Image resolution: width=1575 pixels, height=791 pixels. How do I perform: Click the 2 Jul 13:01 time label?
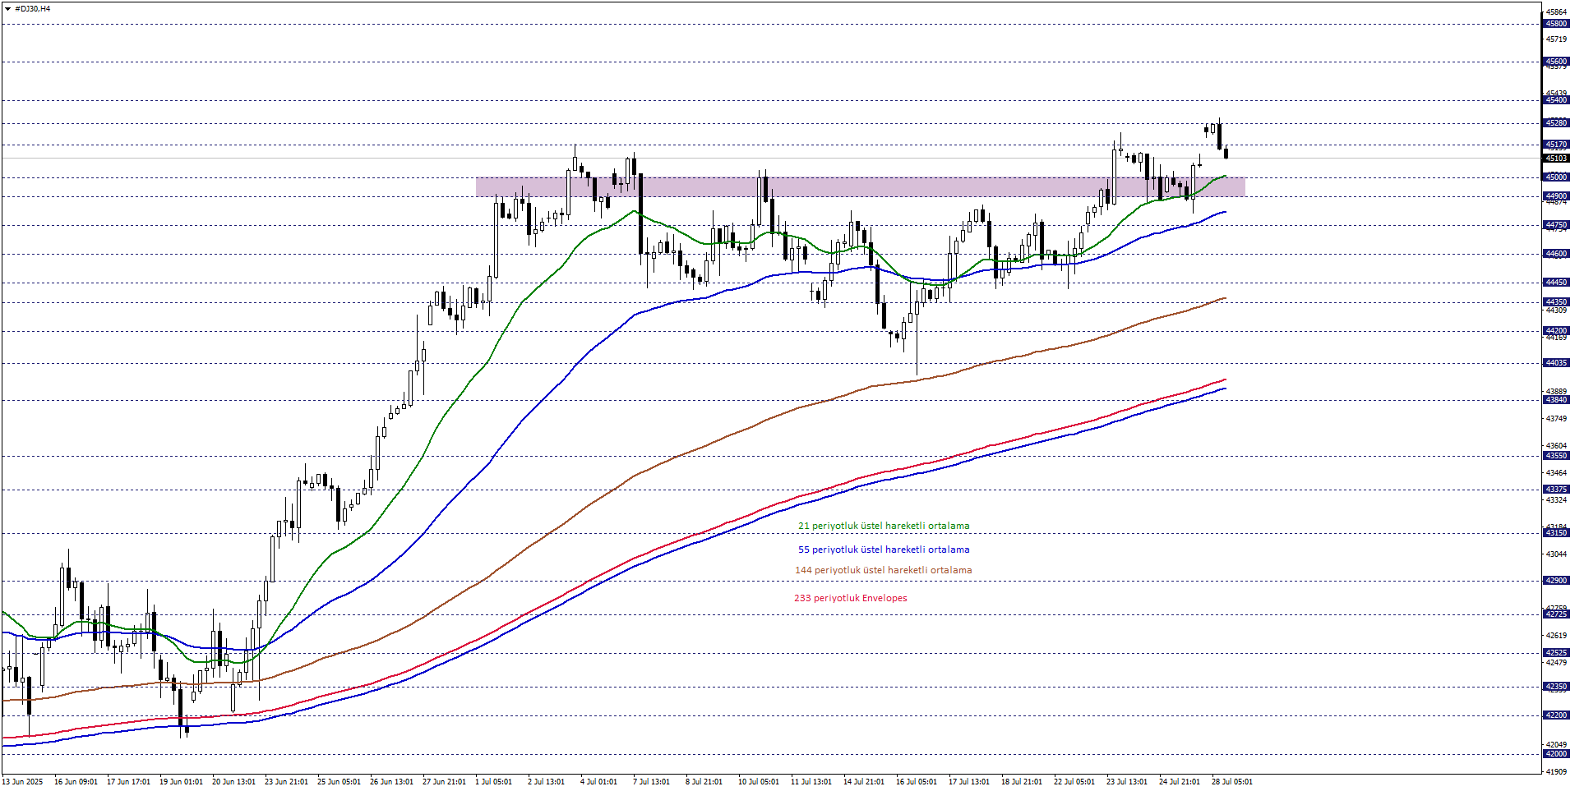tap(546, 782)
